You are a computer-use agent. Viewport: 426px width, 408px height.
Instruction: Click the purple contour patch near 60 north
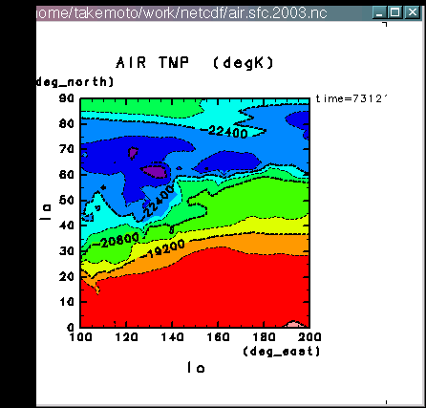[x=156, y=171]
